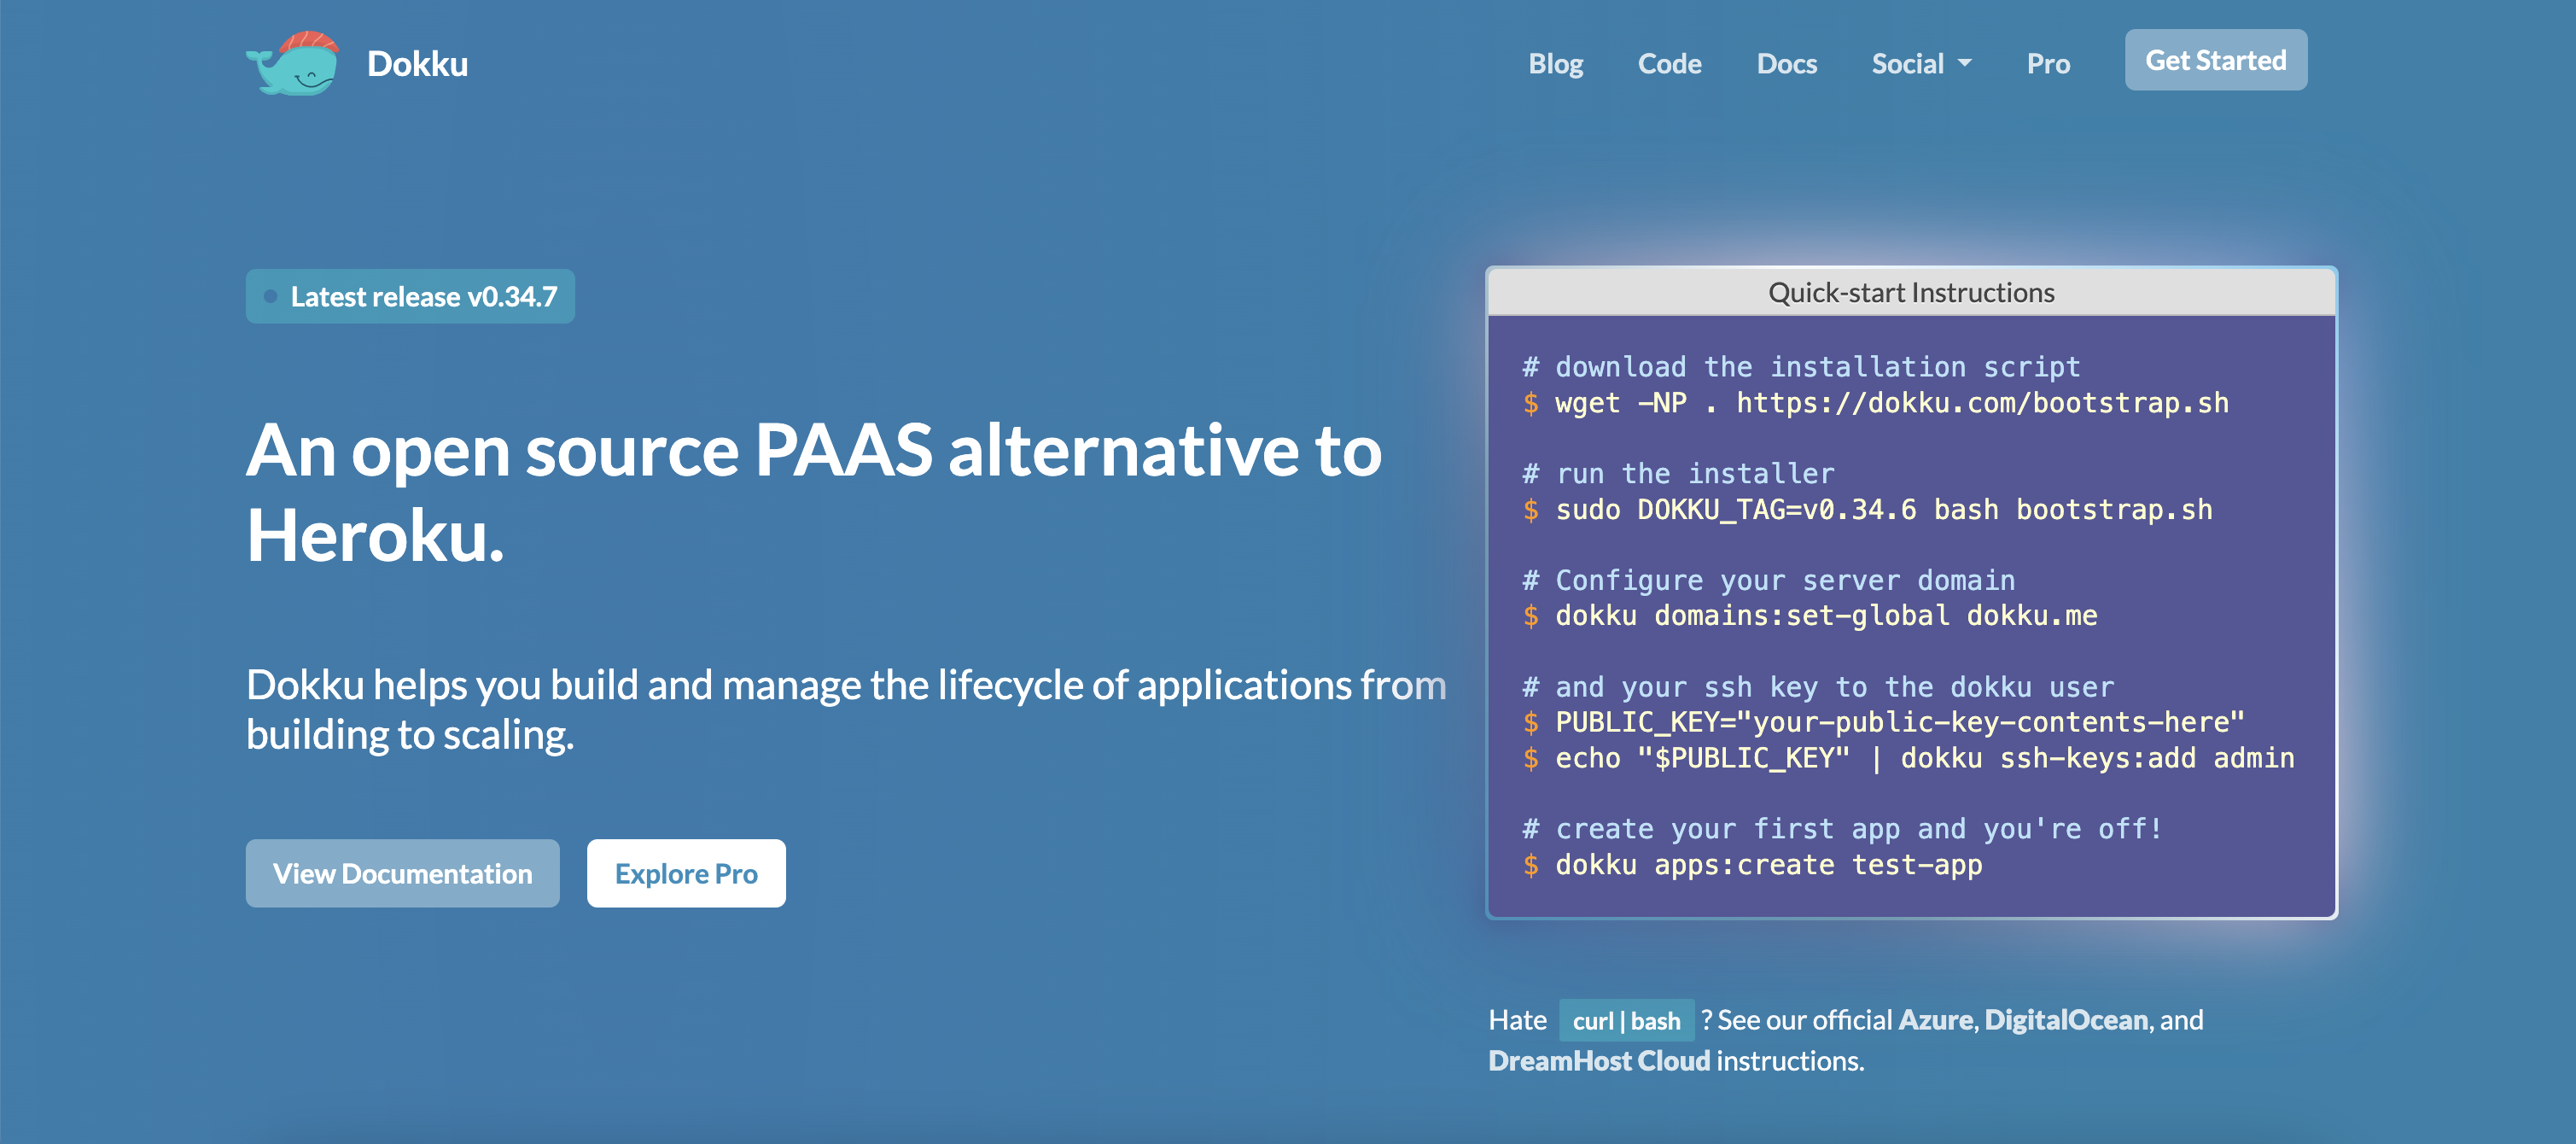Open the Azure instructions link
Screen dimensions: 2576x1144
1935,1019
